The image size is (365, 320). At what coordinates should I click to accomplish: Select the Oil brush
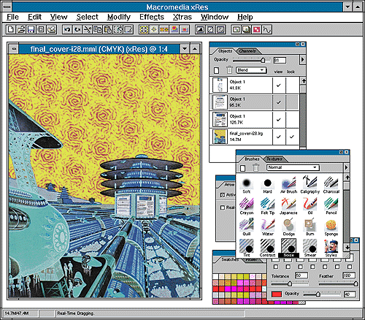tap(310, 206)
